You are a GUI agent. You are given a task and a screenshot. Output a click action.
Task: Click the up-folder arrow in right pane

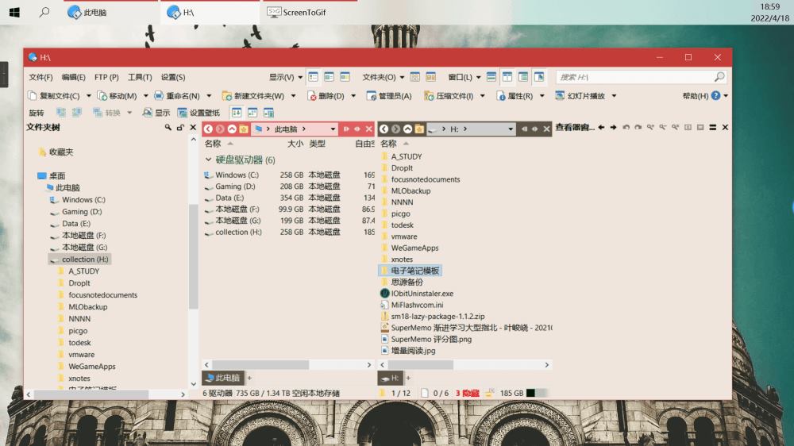pos(407,129)
